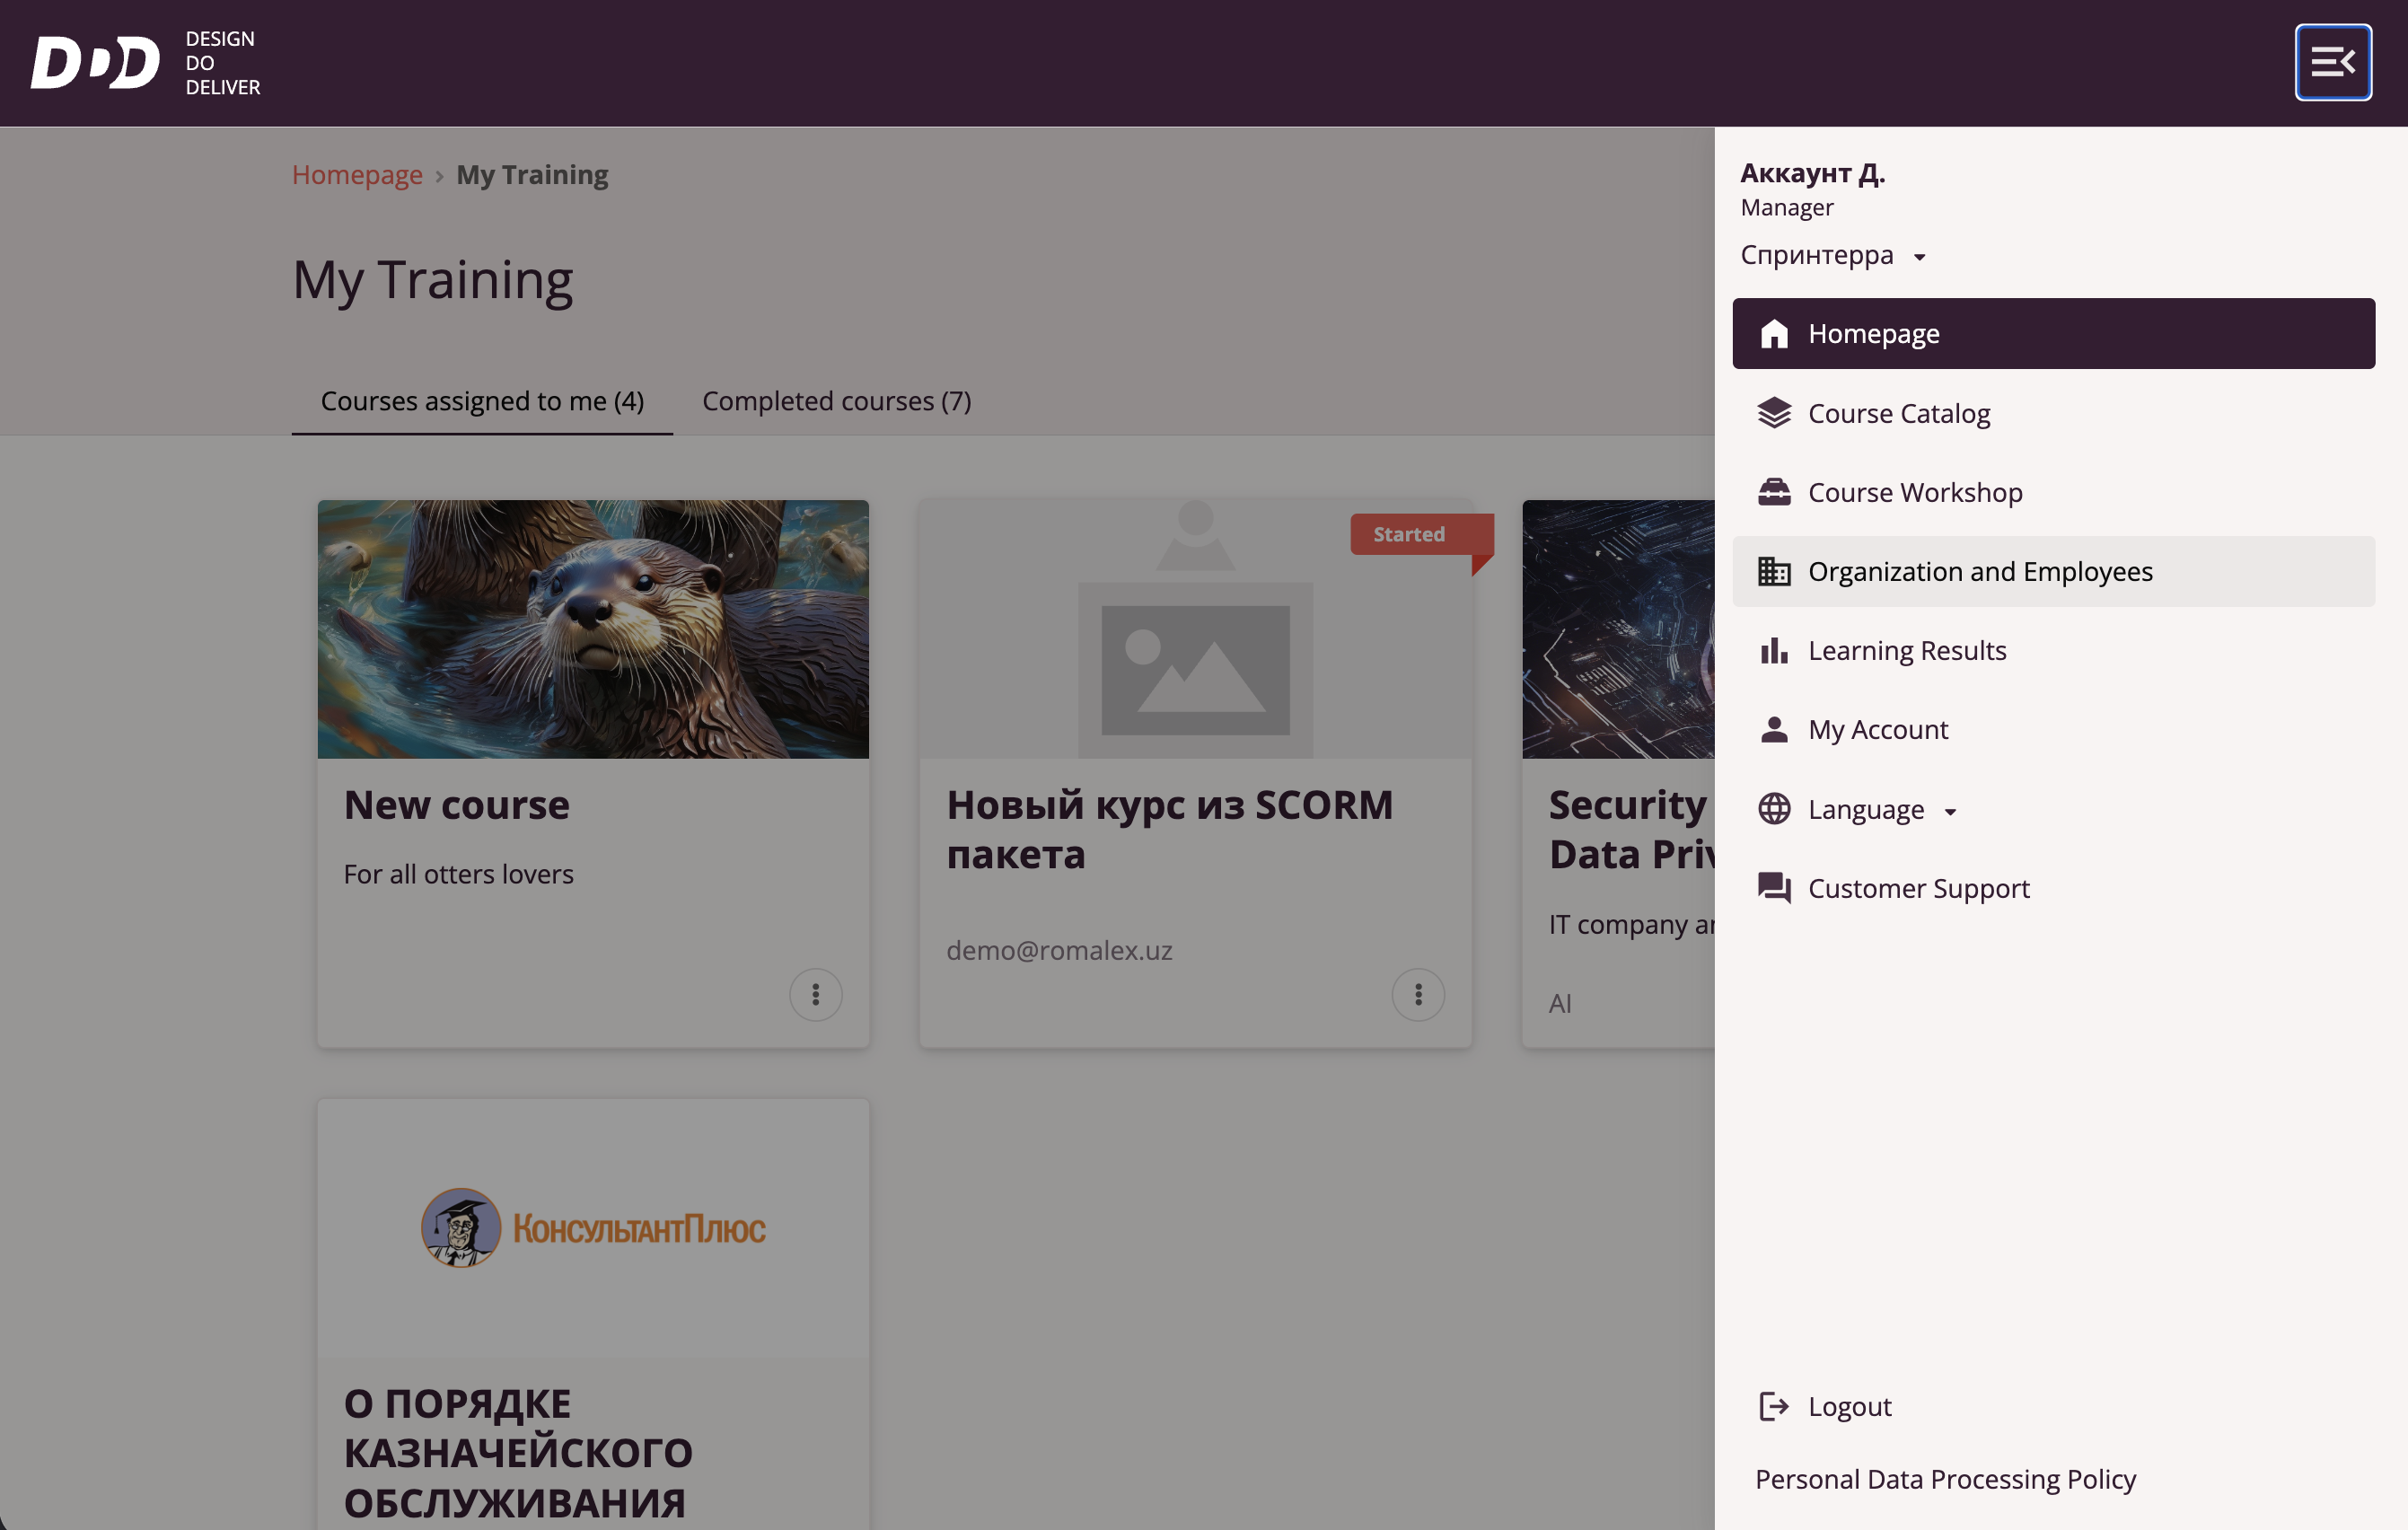Click the My Training page heading

click(x=432, y=281)
